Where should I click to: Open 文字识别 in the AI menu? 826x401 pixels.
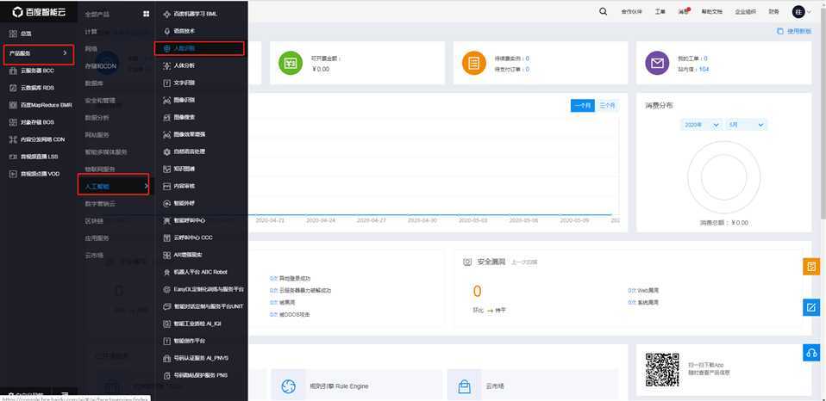point(179,83)
